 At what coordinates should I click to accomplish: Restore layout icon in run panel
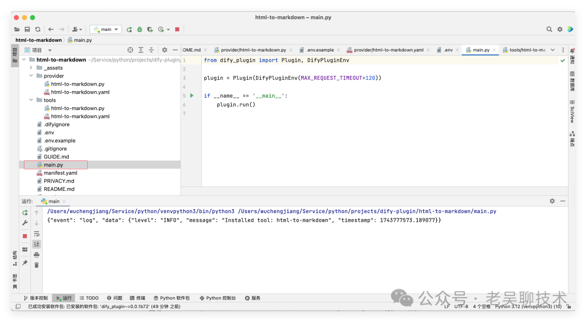[25, 249]
